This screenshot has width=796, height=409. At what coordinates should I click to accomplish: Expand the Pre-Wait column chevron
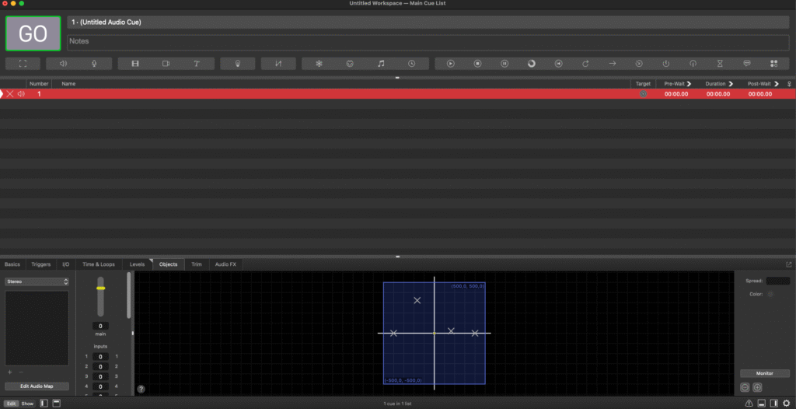[690, 83]
